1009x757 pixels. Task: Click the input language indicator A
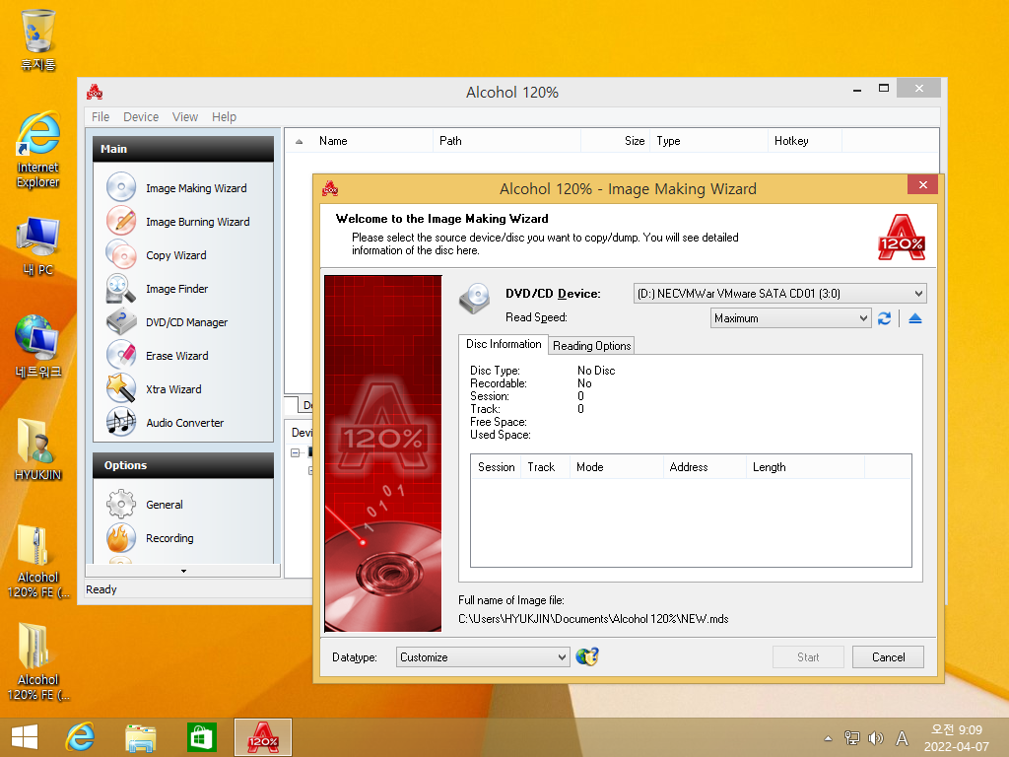pyautogui.click(x=903, y=737)
